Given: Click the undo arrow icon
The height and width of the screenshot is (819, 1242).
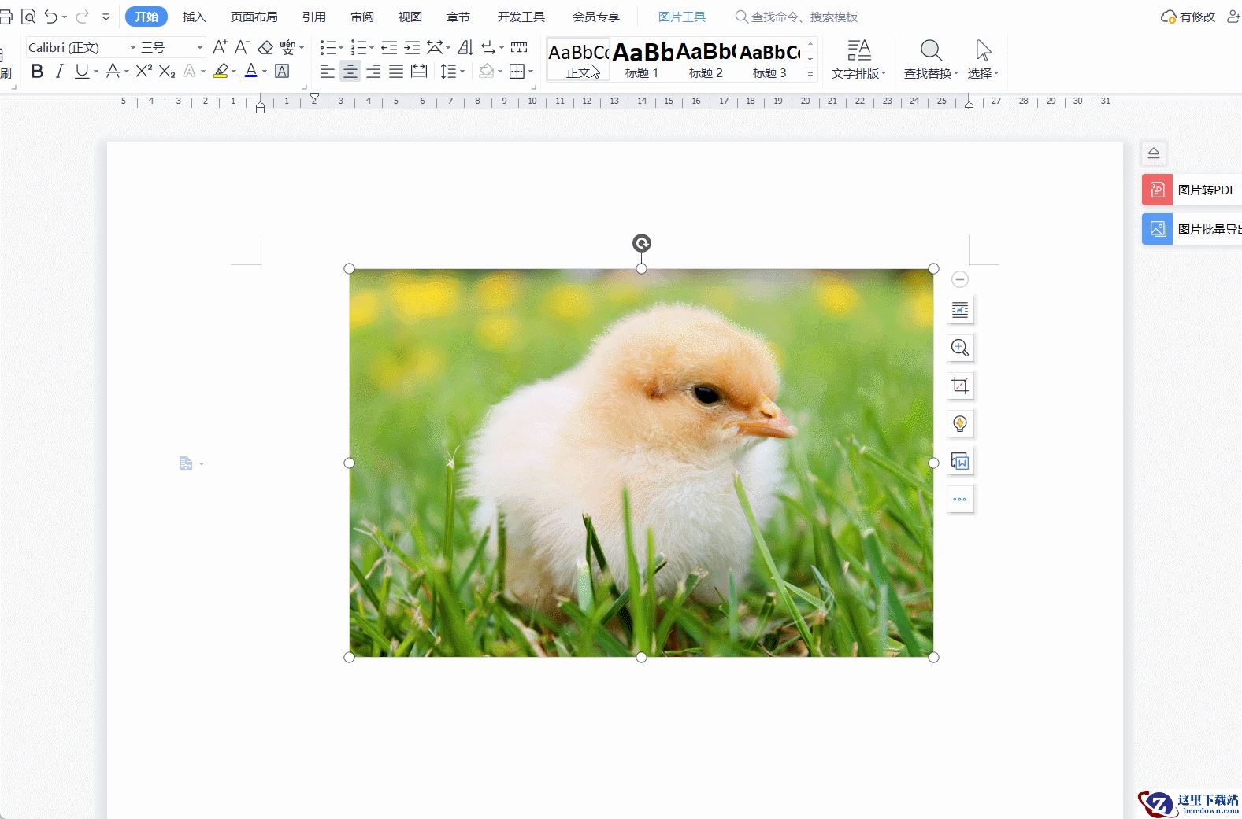Looking at the screenshot, I should pyautogui.click(x=51, y=17).
